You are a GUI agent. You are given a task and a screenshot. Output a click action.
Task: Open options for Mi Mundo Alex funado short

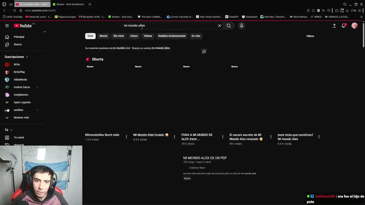pos(175,137)
